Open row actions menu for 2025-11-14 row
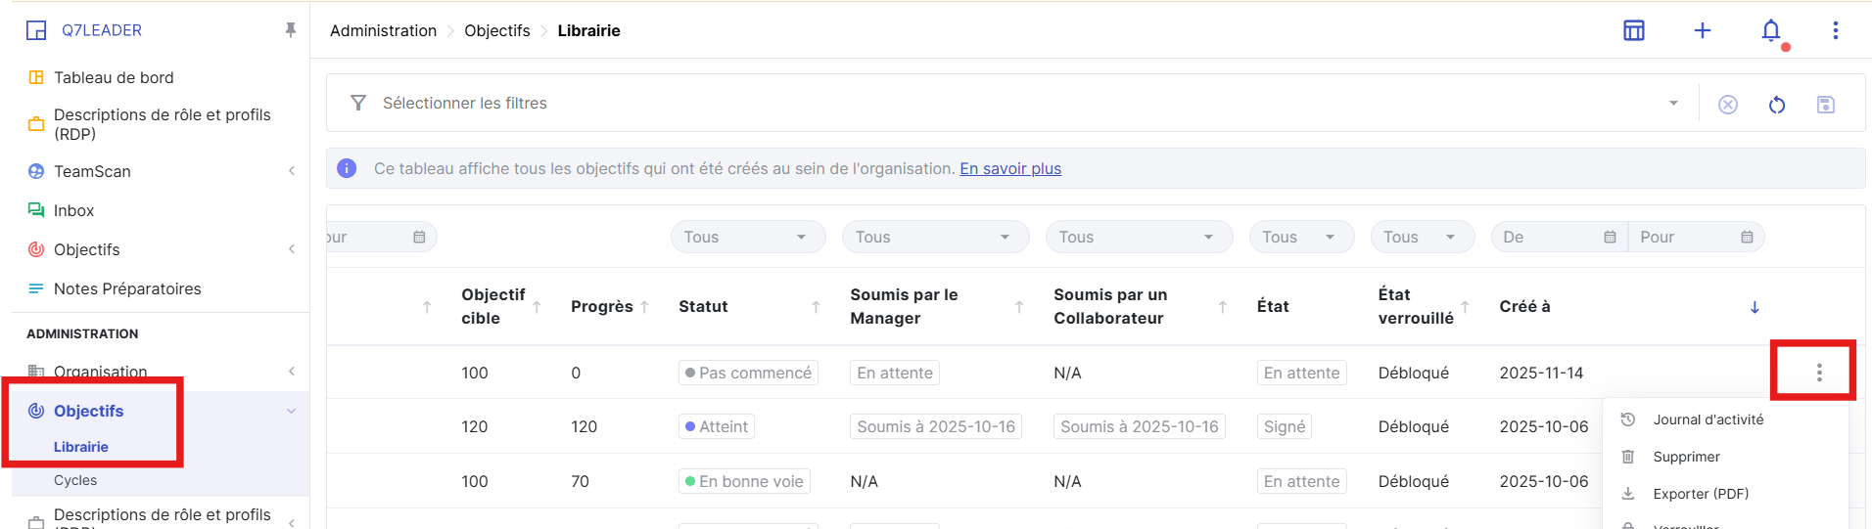 [1819, 373]
